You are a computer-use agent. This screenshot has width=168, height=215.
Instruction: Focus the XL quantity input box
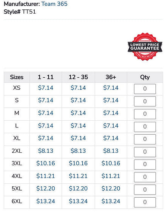point(145,139)
